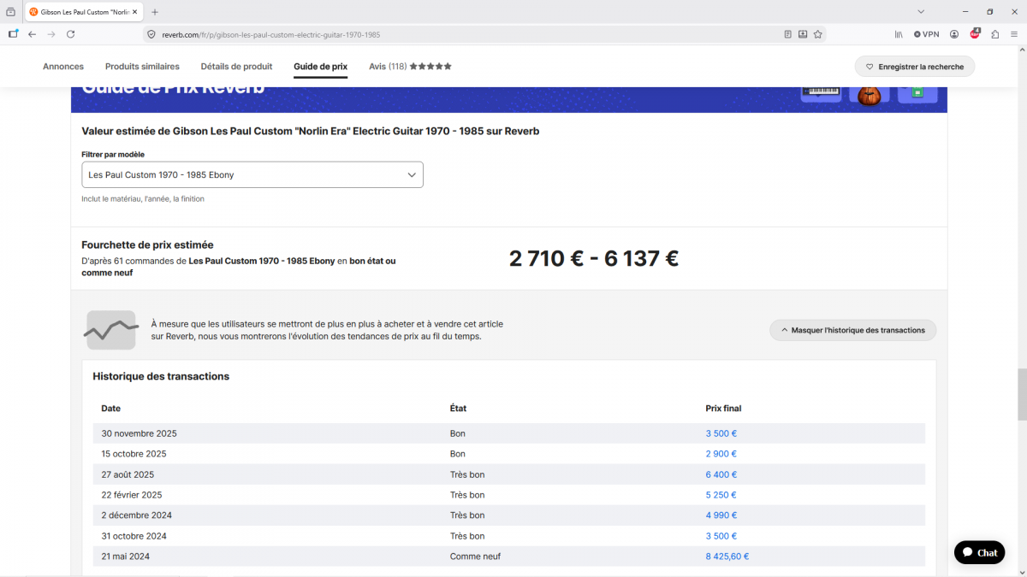Open the Filtrer par modèle dropdown
Viewport: 1027px width, 577px height.
pos(252,174)
